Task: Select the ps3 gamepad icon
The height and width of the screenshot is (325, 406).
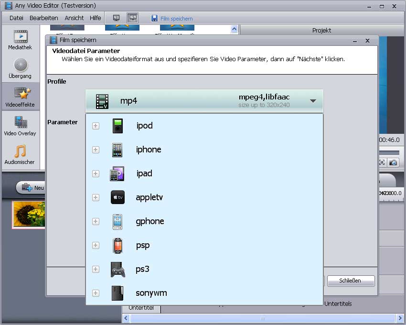Action: [118, 270]
